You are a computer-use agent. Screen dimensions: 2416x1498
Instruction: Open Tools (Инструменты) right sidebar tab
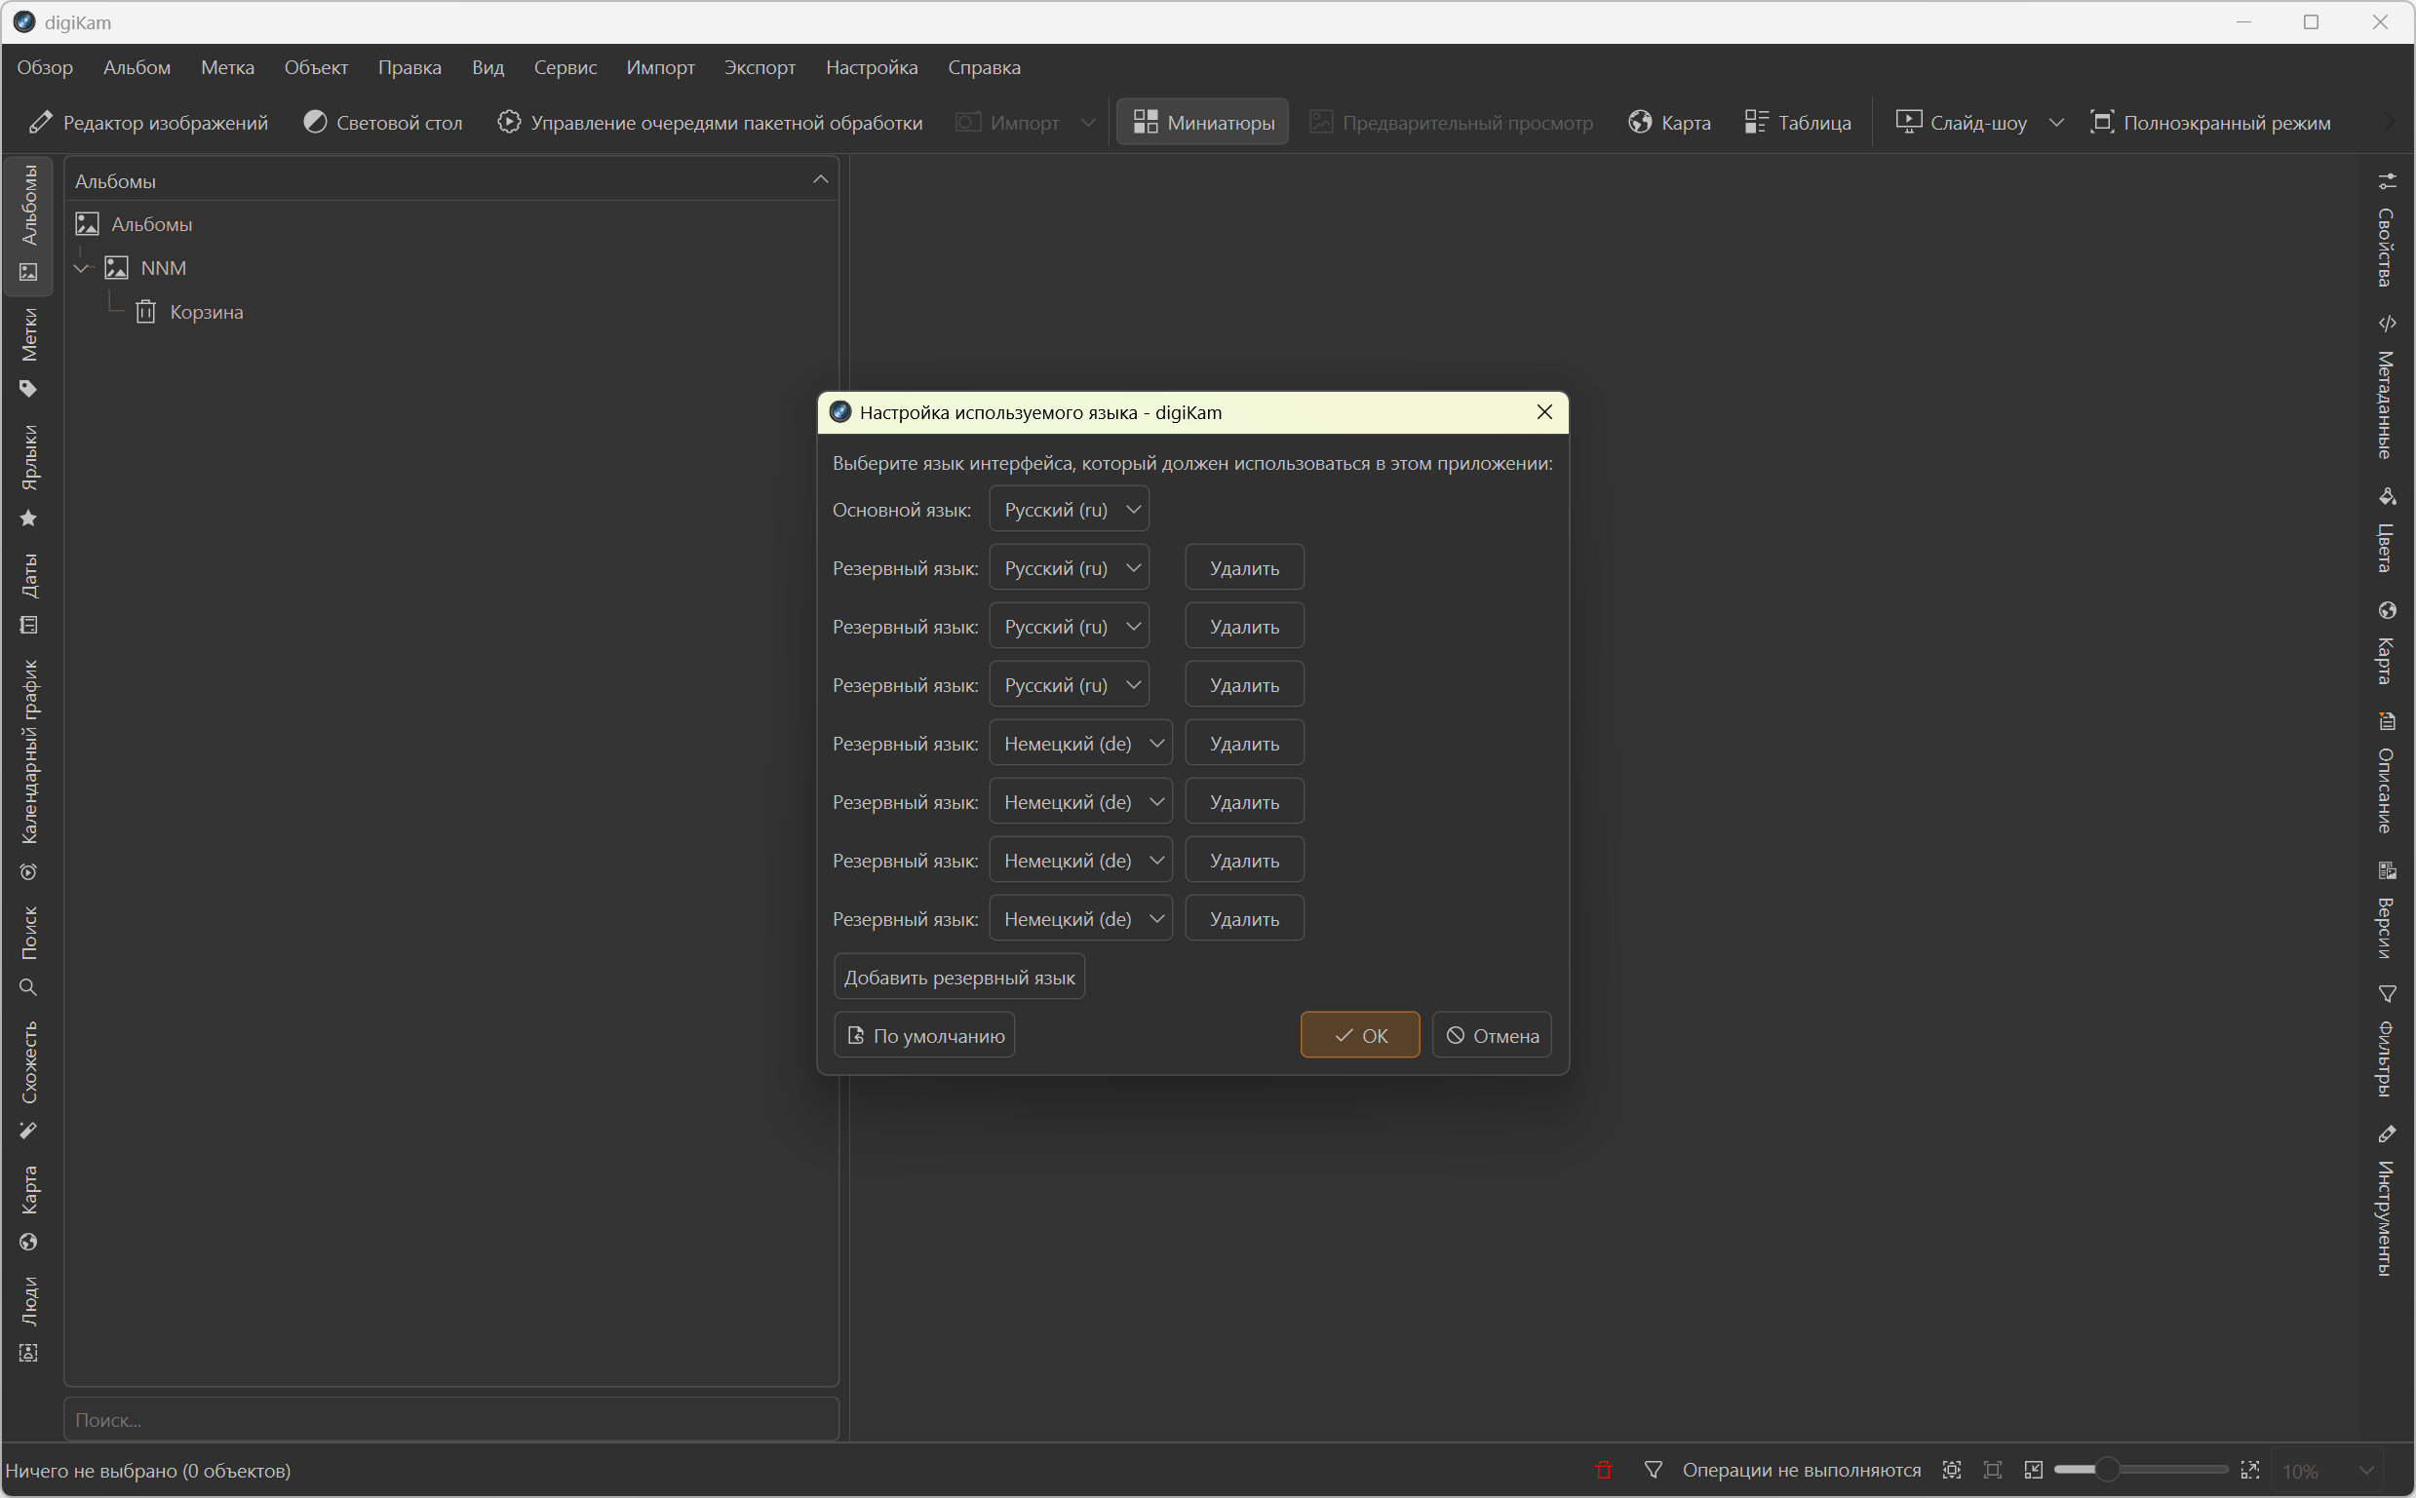click(x=2388, y=1201)
